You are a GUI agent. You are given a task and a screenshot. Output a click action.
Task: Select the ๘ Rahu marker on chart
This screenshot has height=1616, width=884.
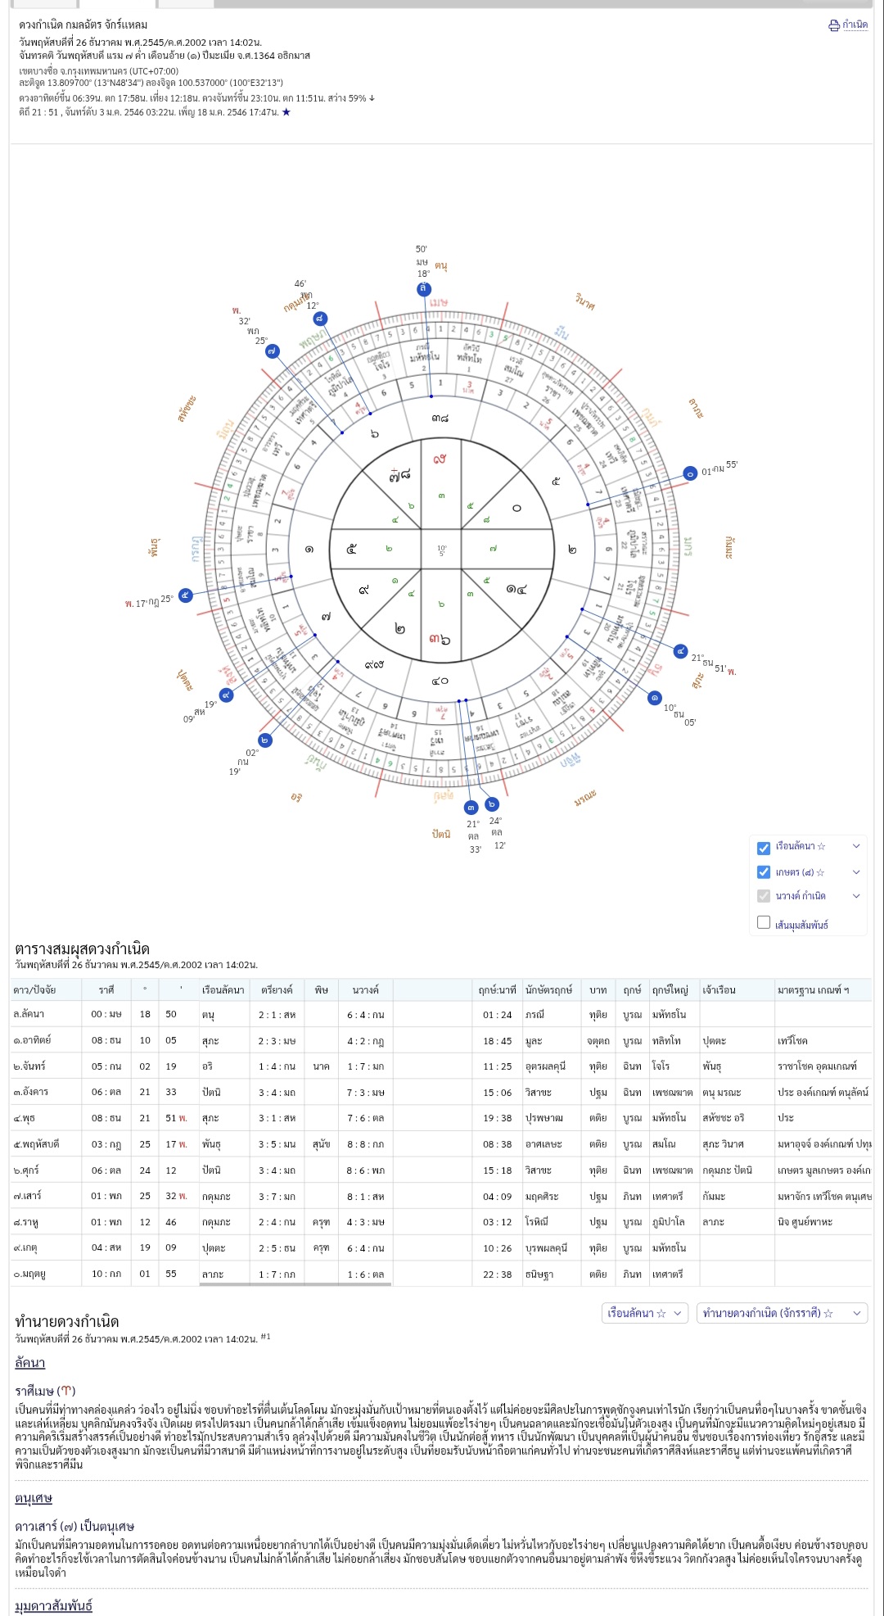tap(319, 319)
